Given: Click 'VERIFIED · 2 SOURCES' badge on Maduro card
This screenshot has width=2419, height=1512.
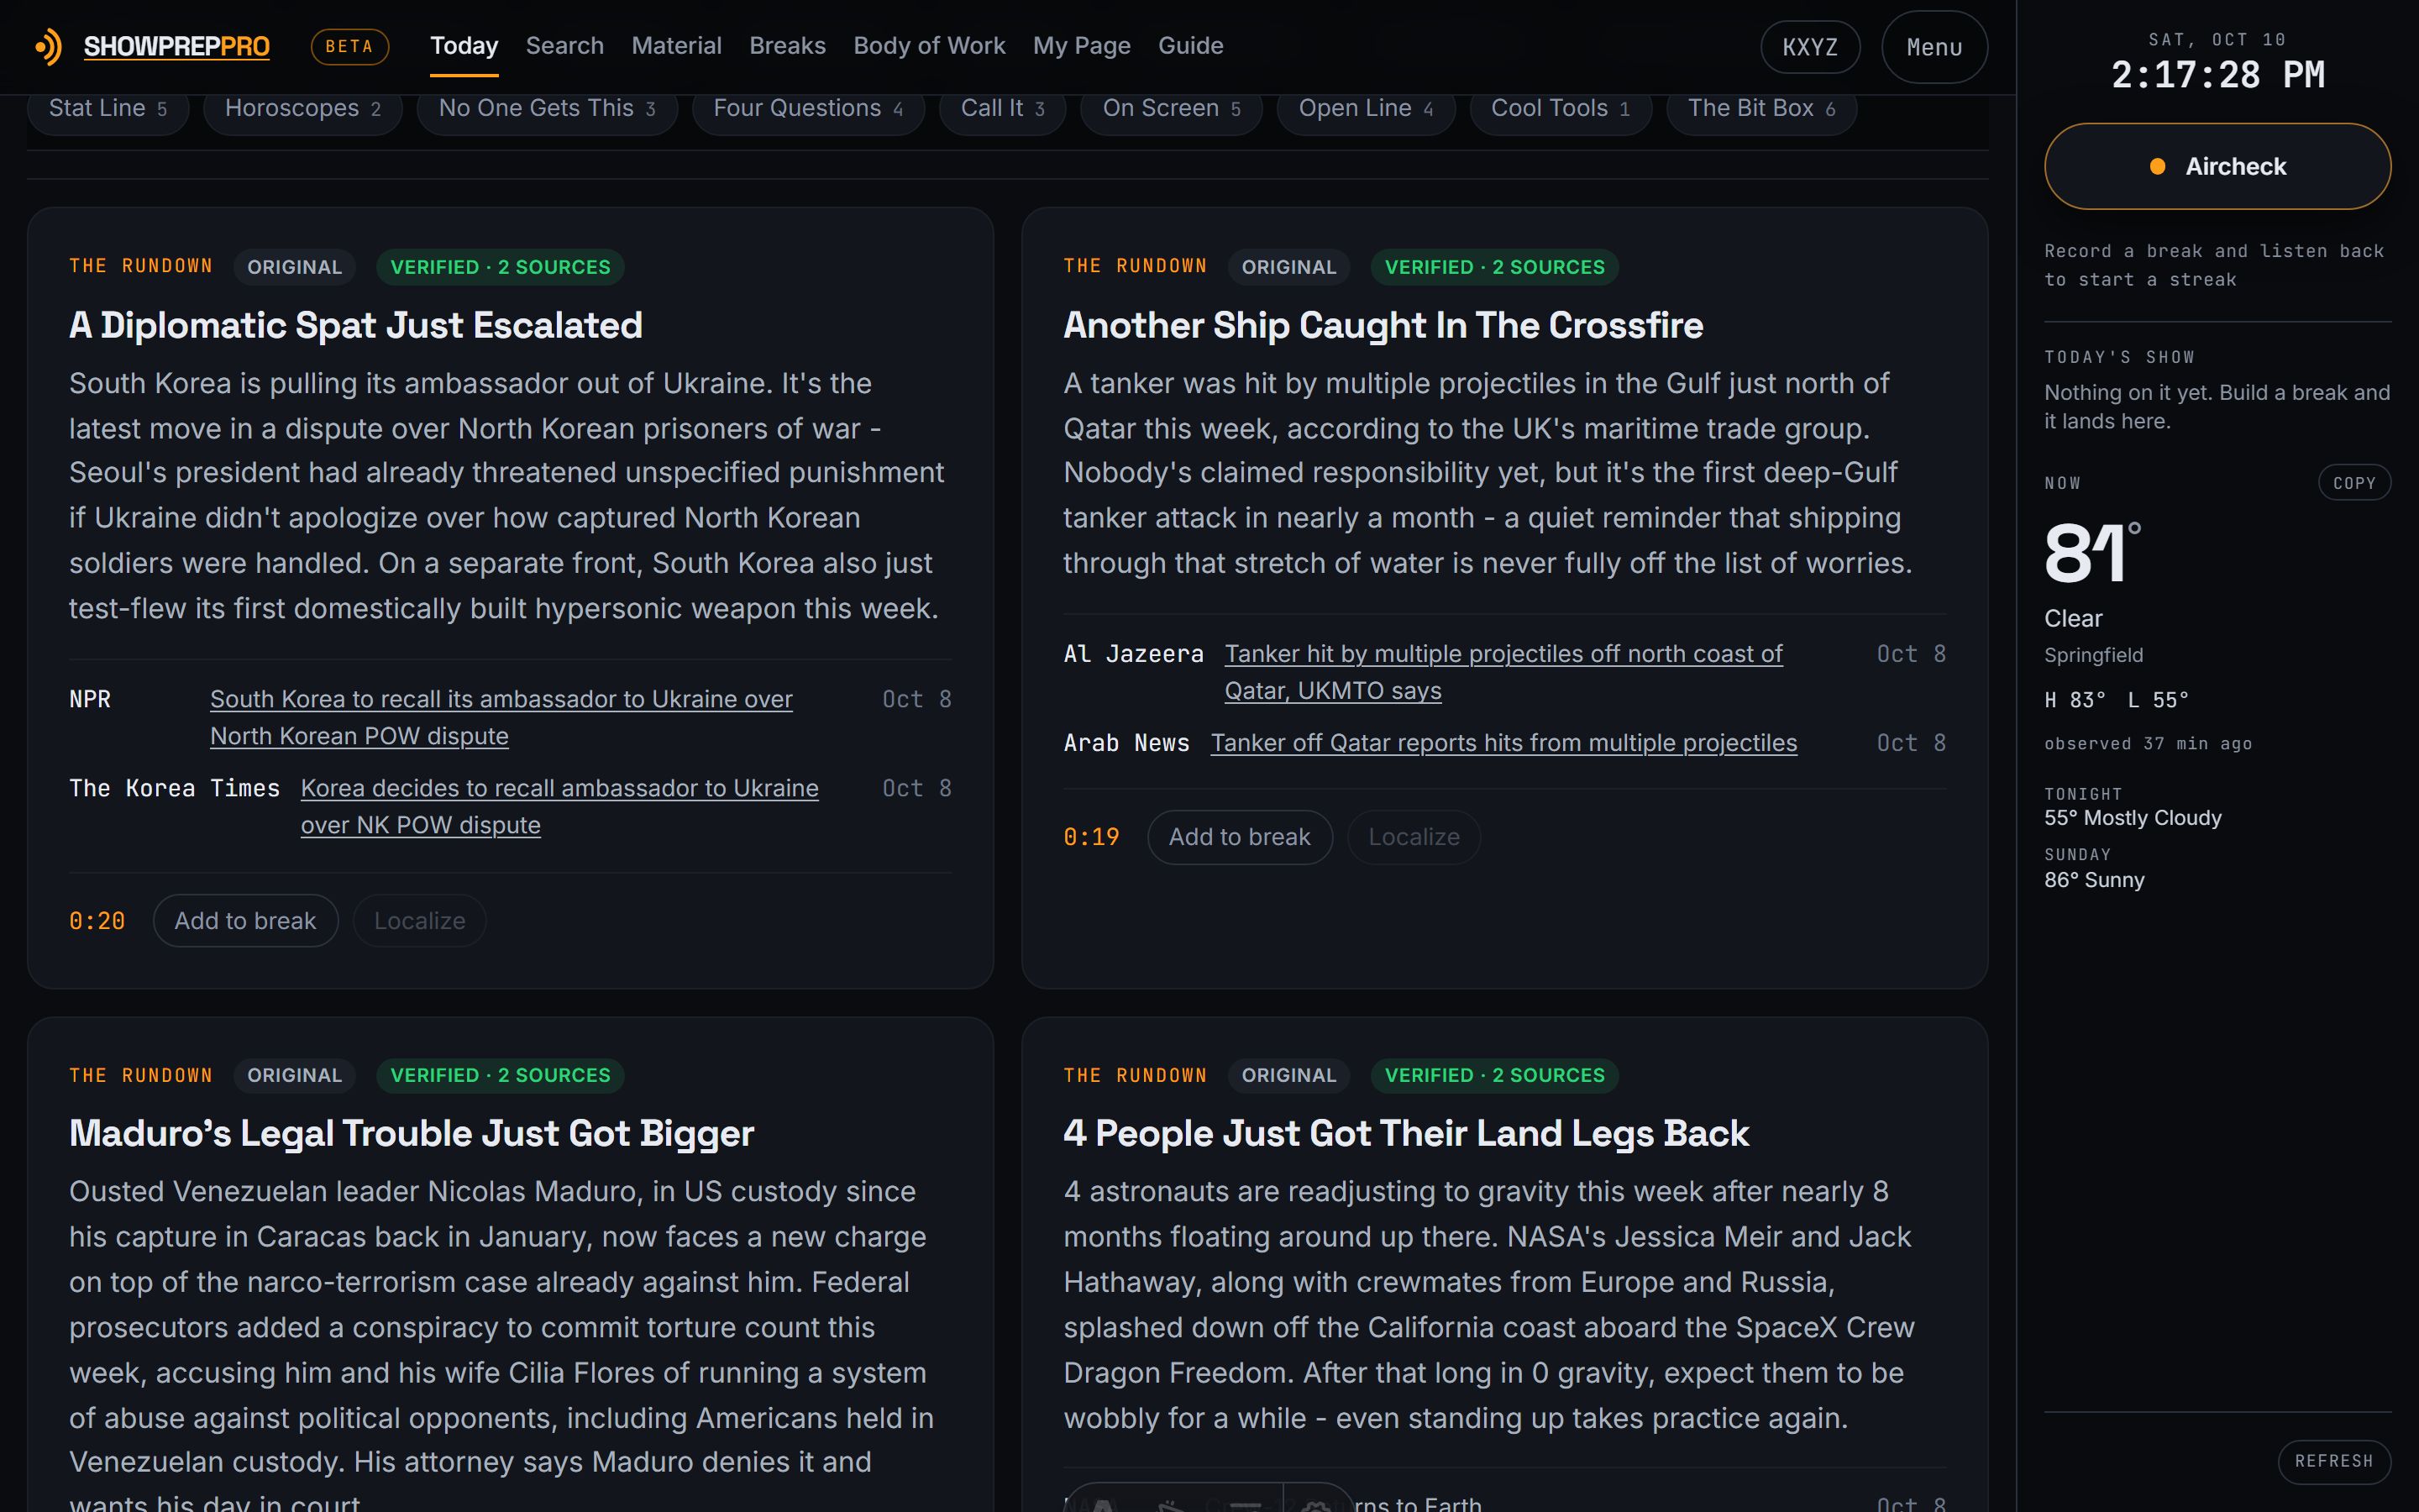Looking at the screenshot, I should click(500, 1075).
